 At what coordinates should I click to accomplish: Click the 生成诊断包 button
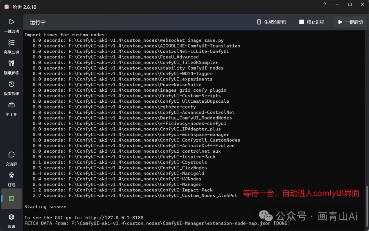click(x=271, y=22)
